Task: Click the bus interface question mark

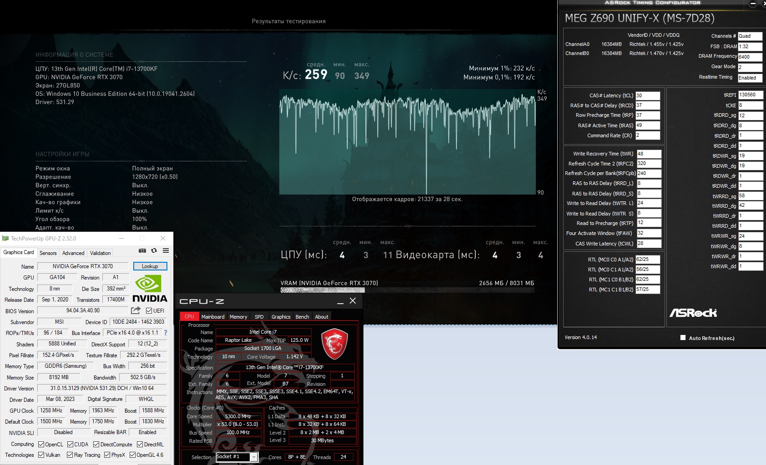Action: tap(166, 333)
